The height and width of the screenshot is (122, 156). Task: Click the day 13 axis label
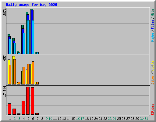(64, 119)
